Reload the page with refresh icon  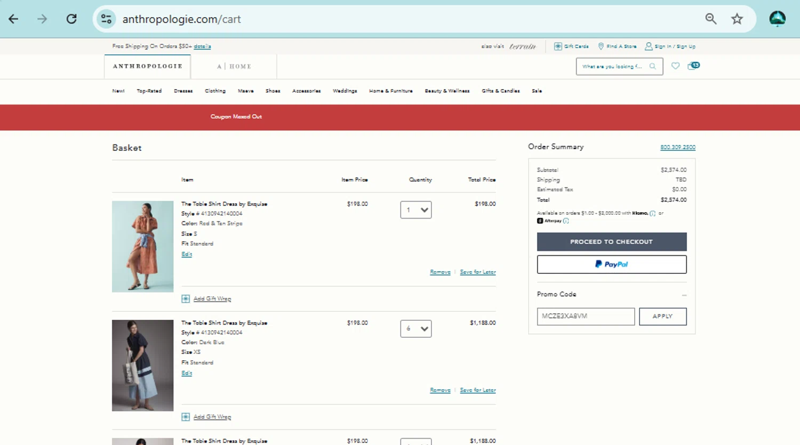click(x=71, y=19)
